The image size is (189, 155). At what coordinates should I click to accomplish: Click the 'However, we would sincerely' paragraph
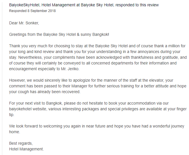98,86
